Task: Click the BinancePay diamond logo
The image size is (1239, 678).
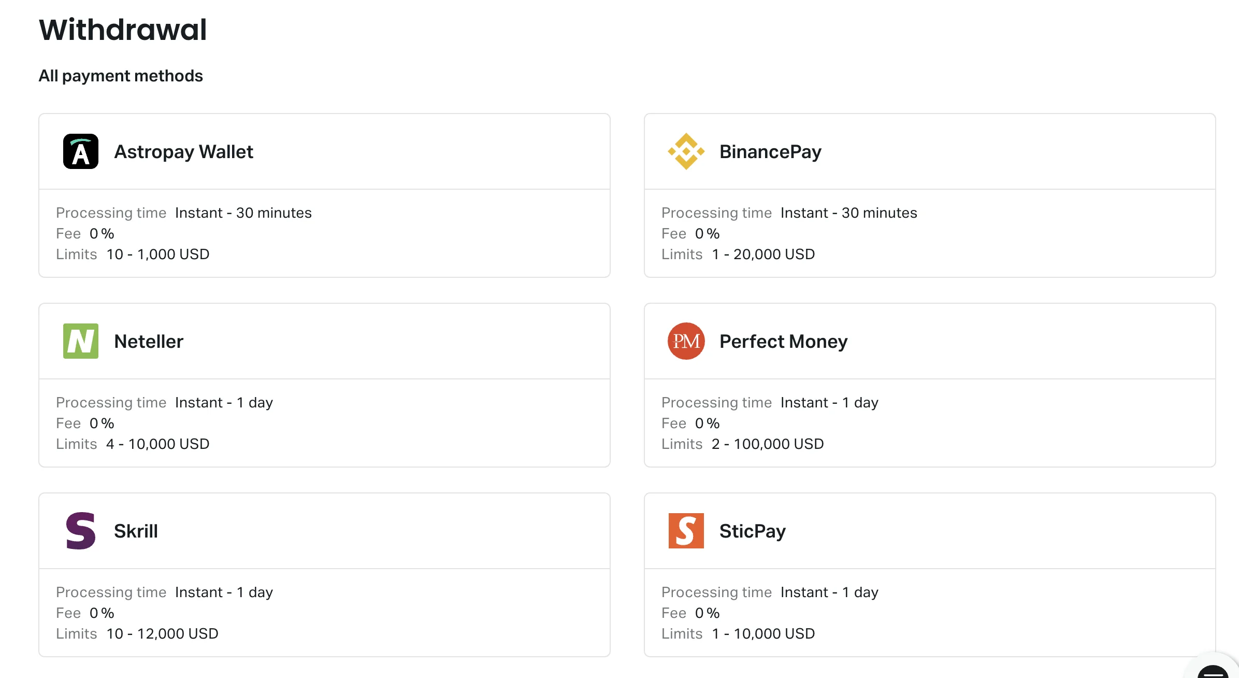Action: tap(686, 151)
